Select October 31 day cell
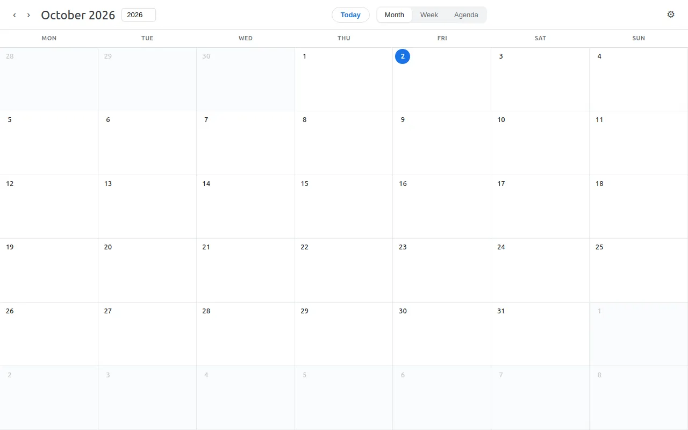Image resolution: width=688 pixels, height=430 pixels. (x=540, y=334)
